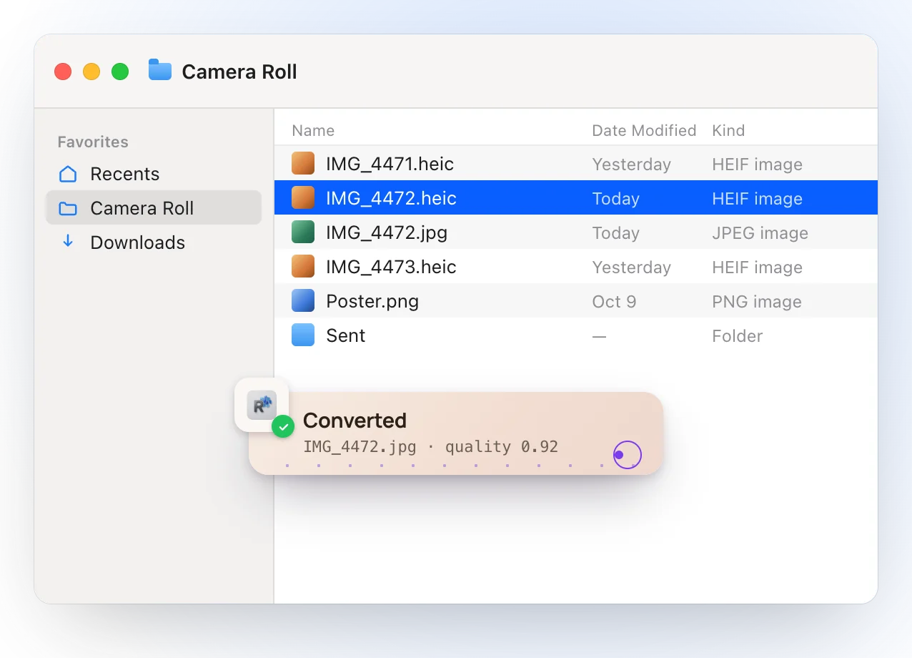Sort by the Date Modified column header
The width and height of the screenshot is (912, 658).
pyautogui.click(x=644, y=130)
